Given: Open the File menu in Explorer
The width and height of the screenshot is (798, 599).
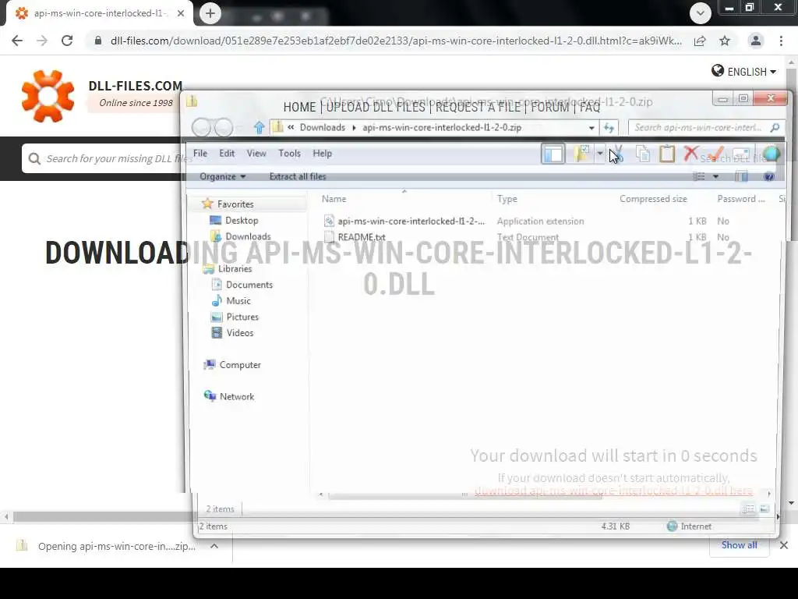Looking at the screenshot, I should [x=200, y=154].
